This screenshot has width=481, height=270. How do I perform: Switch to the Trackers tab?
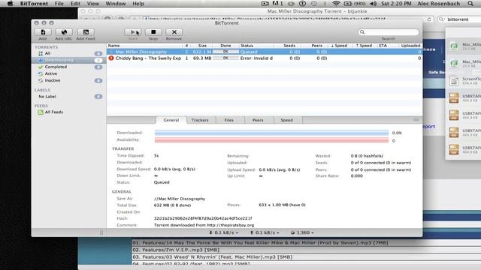(200, 120)
